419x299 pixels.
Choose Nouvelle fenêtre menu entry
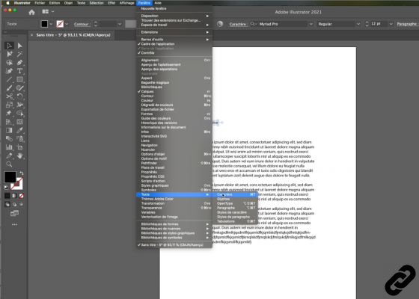[x=174, y=8]
